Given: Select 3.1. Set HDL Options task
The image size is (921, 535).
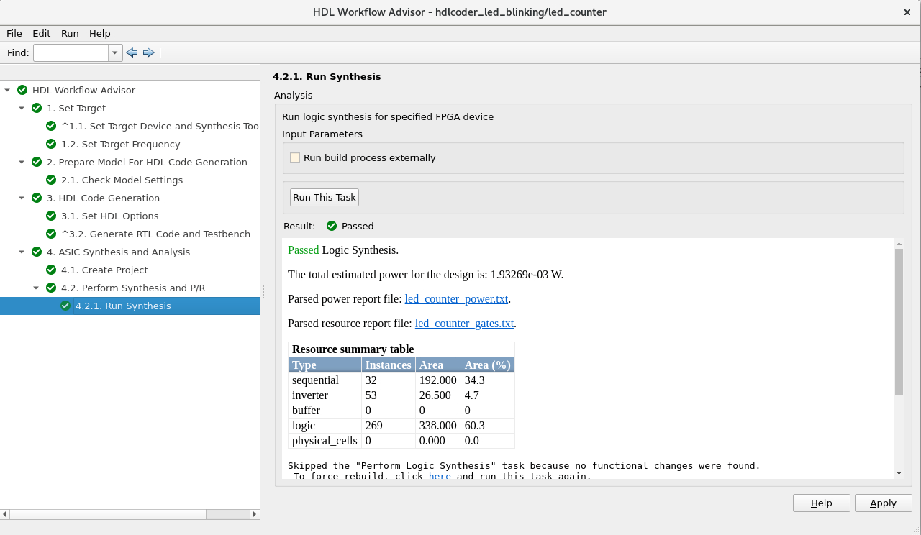Looking at the screenshot, I should 110,216.
